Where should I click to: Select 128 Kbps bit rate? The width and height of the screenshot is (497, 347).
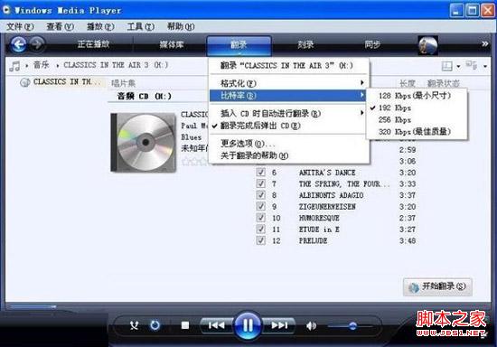417,96
